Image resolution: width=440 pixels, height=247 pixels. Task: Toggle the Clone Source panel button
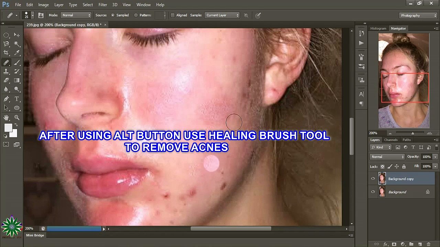coord(41,15)
